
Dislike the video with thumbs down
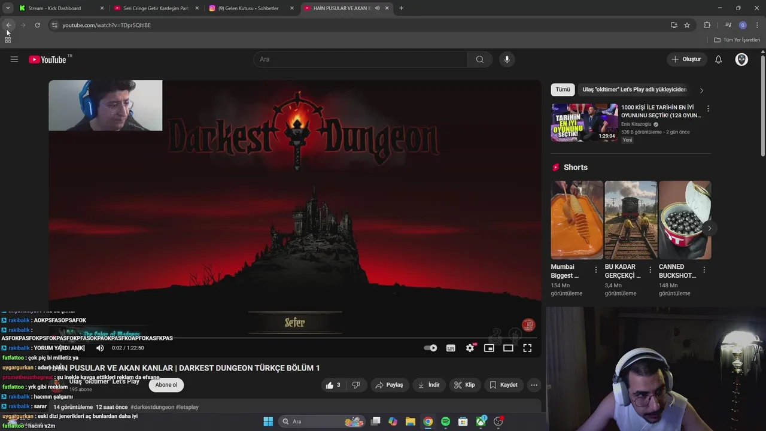pyautogui.click(x=356, y=385)
